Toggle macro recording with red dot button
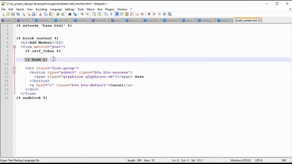Image resolution: width=292 pixels, height=164 pixels. 149,14
